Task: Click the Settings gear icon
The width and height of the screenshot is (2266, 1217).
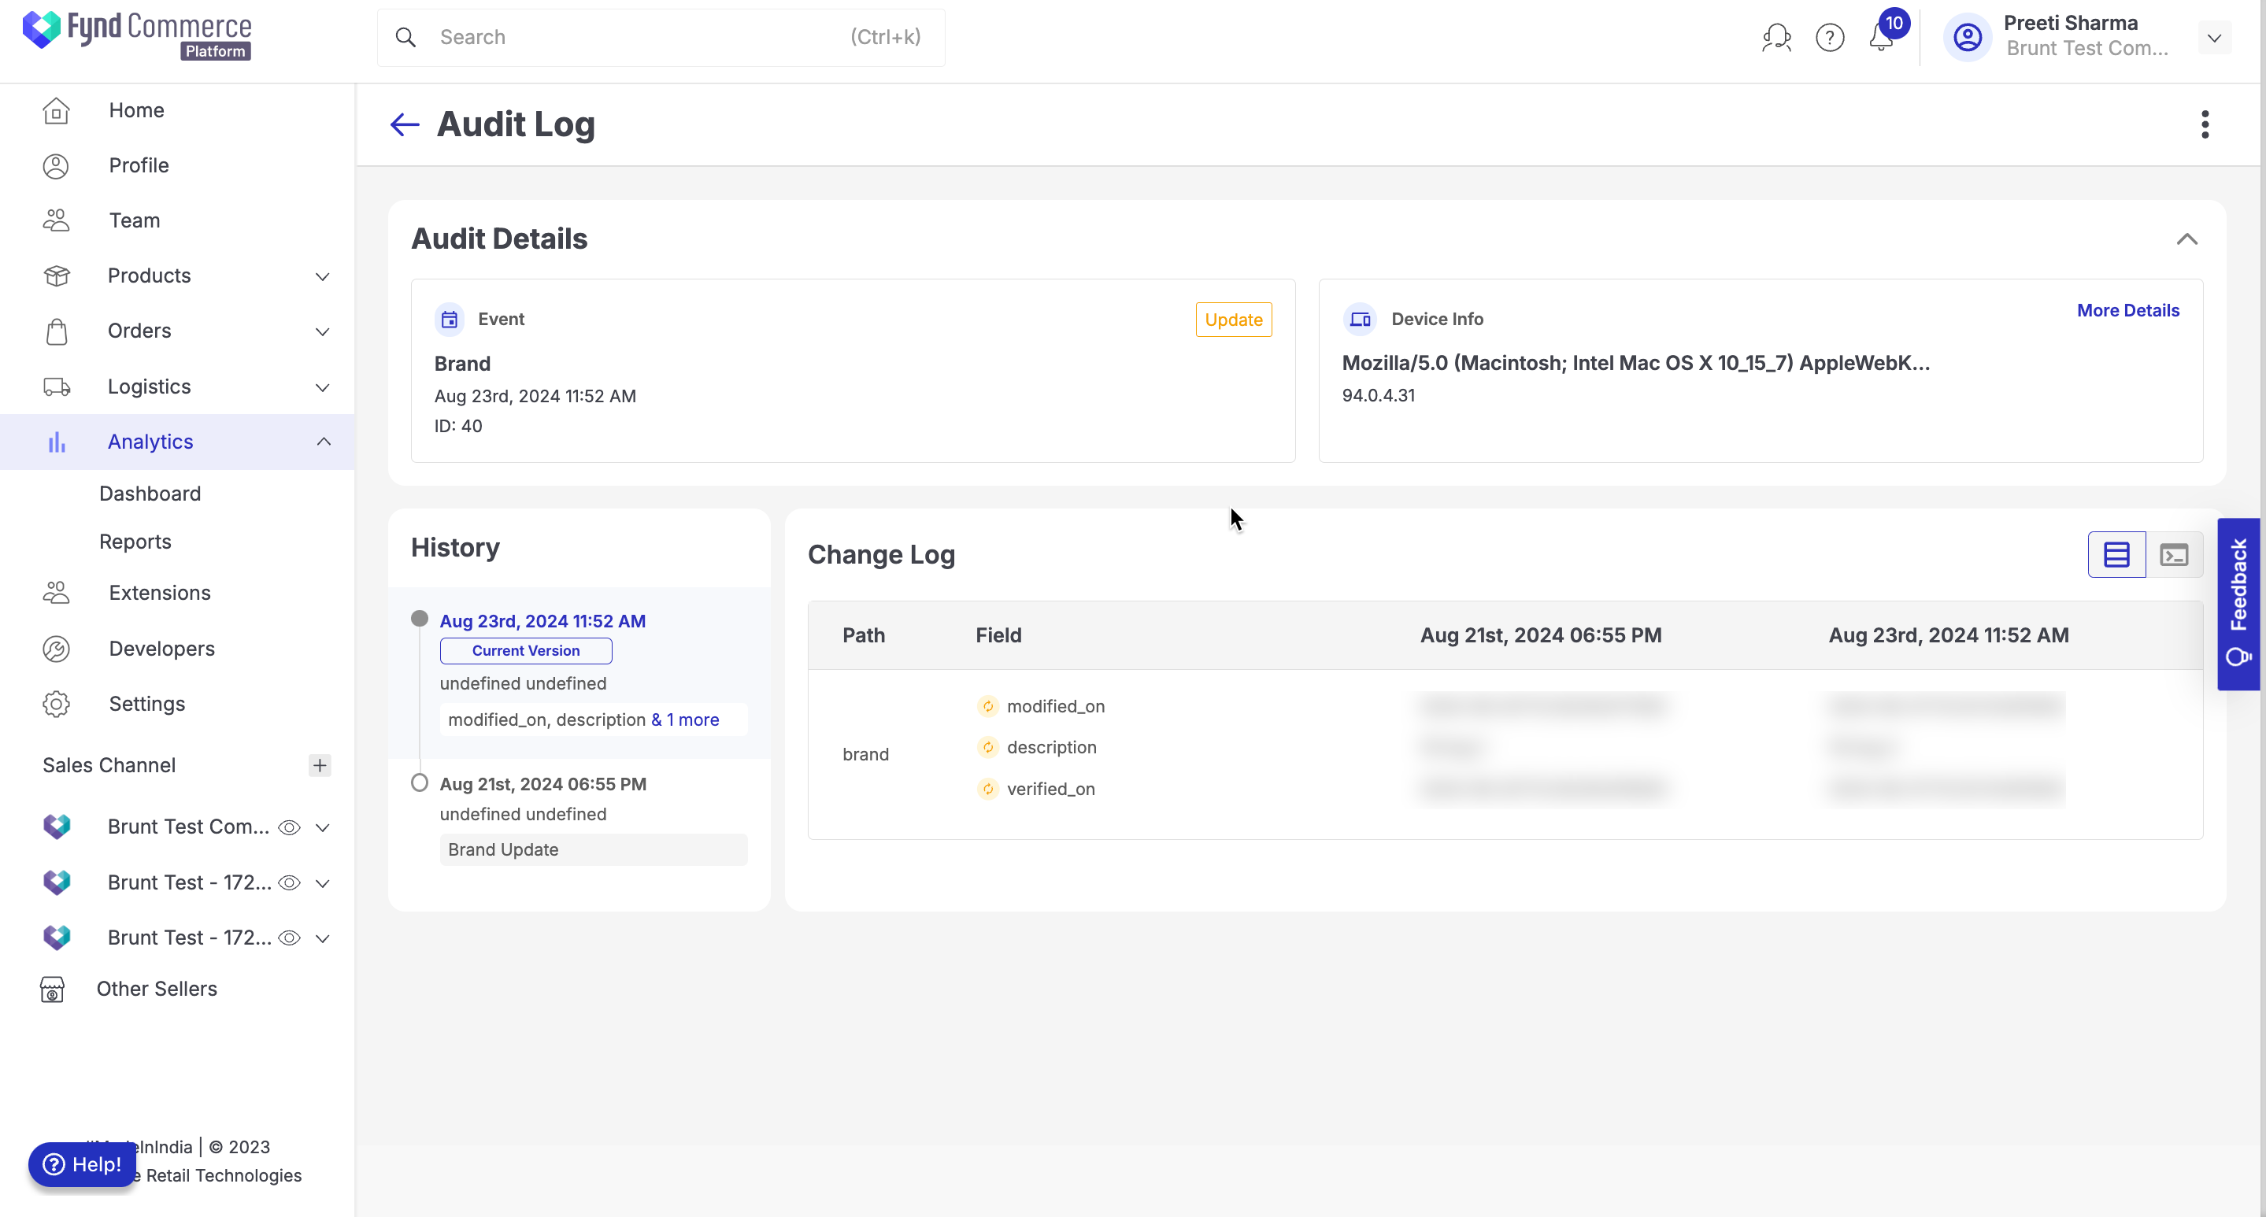Action: [57, 705]
